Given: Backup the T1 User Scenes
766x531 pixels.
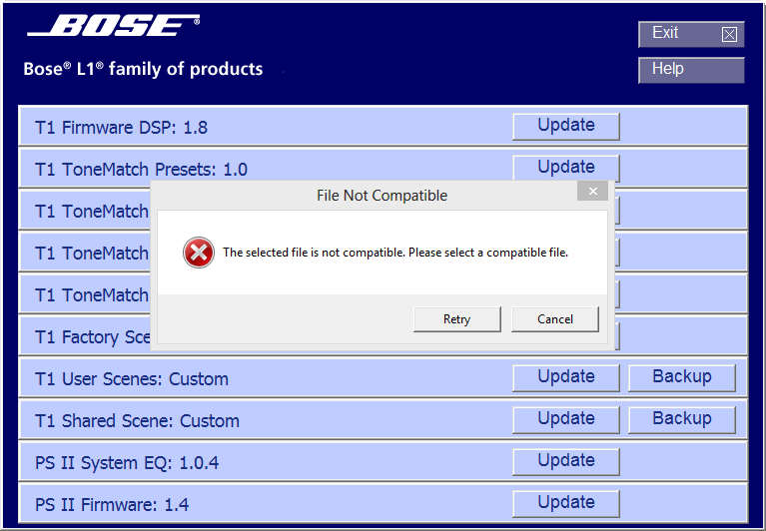Looking at the screenshot, I should pos(682,377).
